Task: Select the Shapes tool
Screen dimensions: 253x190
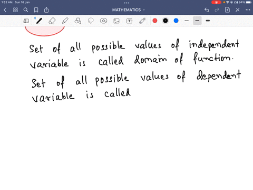Action: [x=78, y=21]
